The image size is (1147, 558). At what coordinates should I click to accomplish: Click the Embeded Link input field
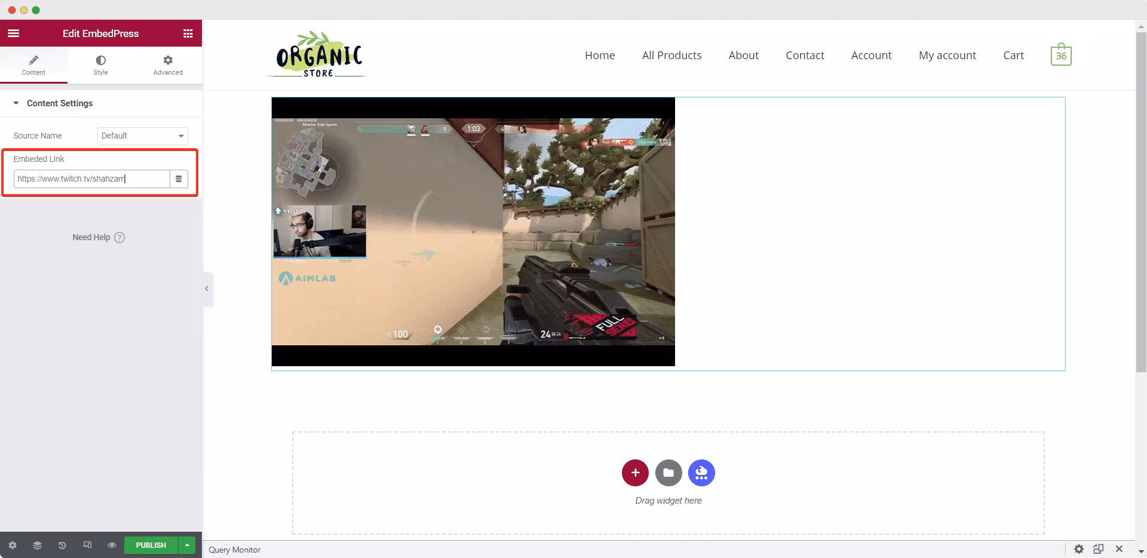[x=92, y=179]
